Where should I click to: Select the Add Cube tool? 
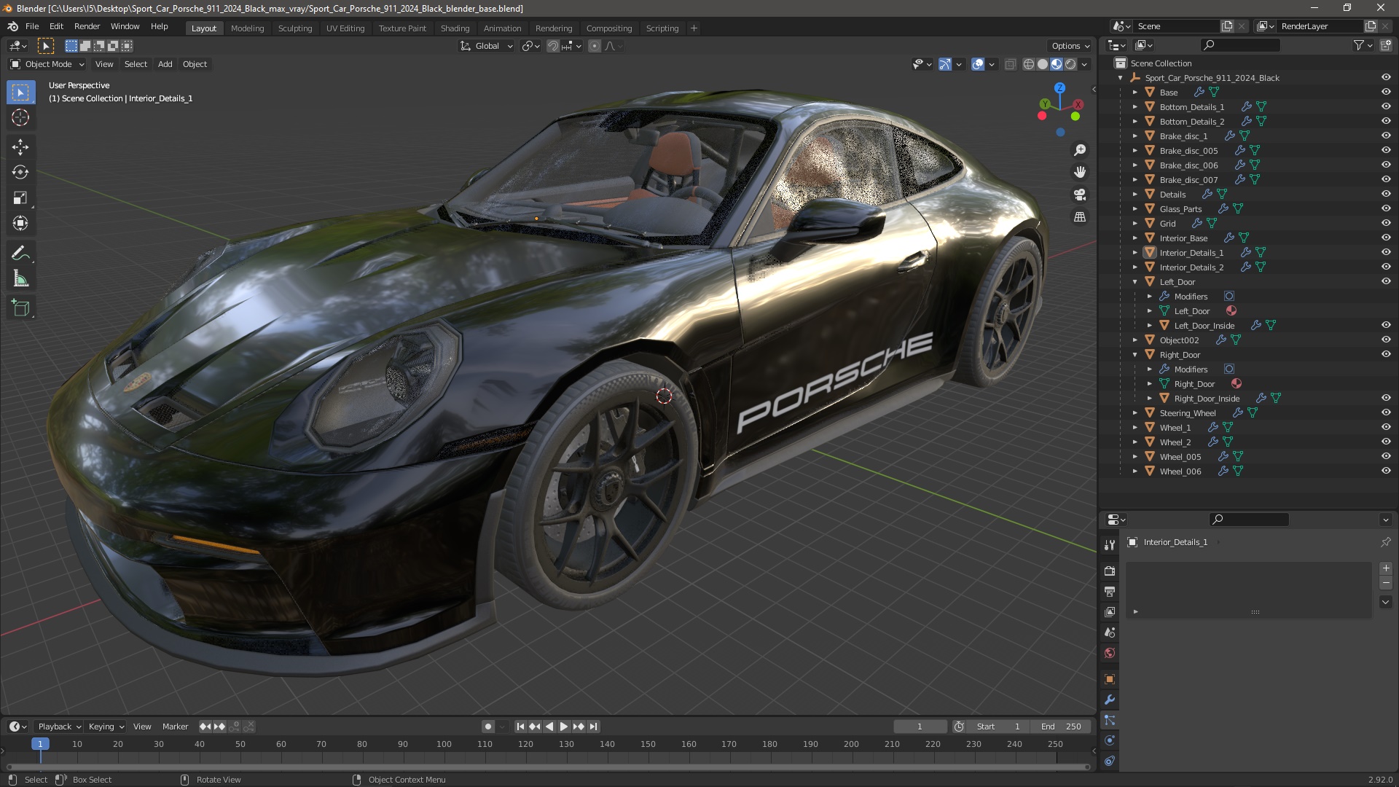(x=20, y=308)
